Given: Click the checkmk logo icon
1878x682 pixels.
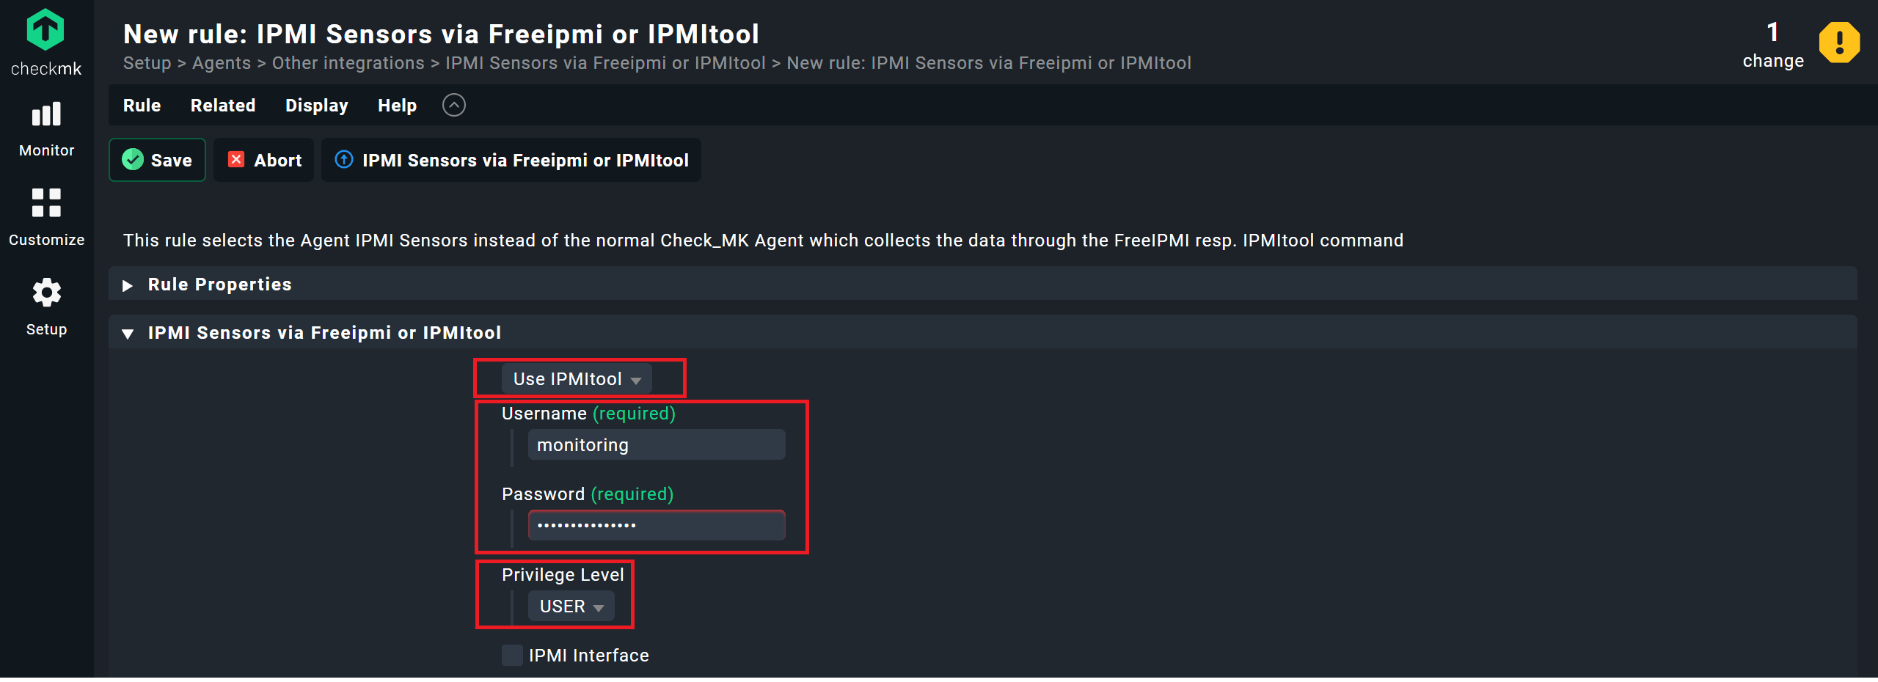Looking at the screenshot, I should tap(45, 30).
